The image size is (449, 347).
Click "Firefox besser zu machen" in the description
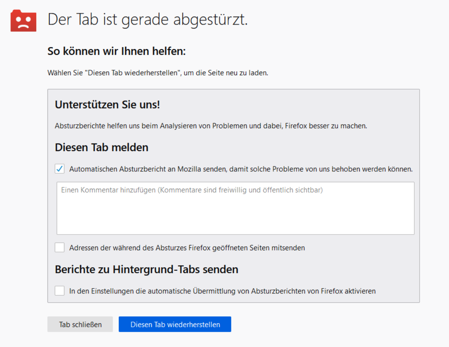(x=326, y=126)
